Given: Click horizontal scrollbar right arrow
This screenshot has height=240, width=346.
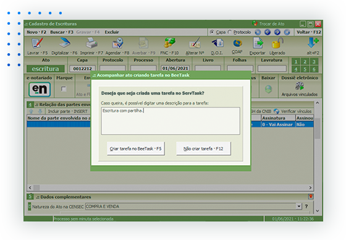Looking at the screenshot, I should 310,187.
